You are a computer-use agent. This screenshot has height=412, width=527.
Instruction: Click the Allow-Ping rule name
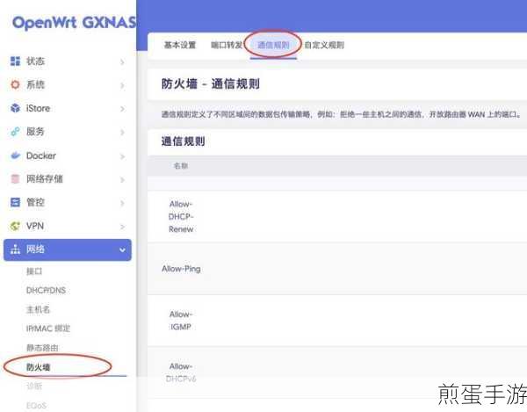181,269
